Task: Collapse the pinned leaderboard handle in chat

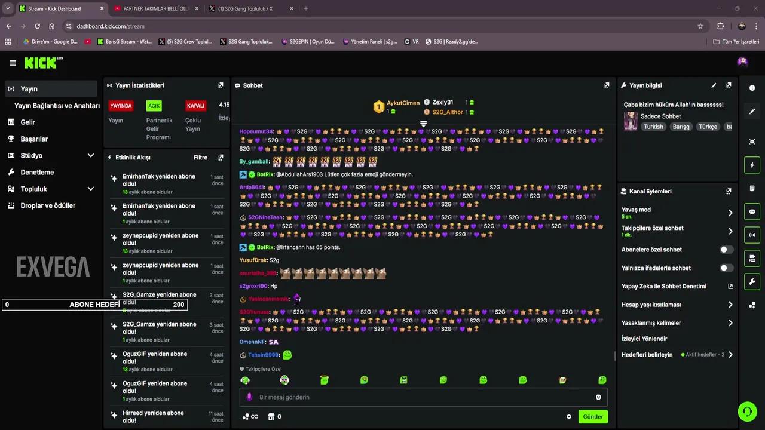Action: point(423,124)
